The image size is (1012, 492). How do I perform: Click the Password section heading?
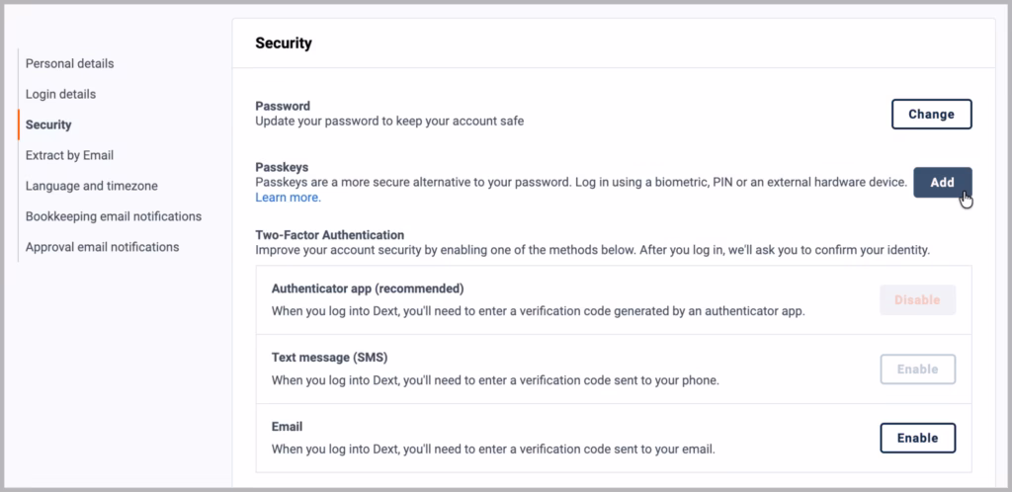click(x=283, y=106)
